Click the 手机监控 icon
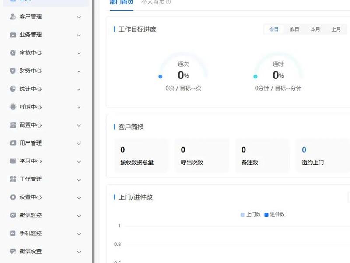 [13, 233]
